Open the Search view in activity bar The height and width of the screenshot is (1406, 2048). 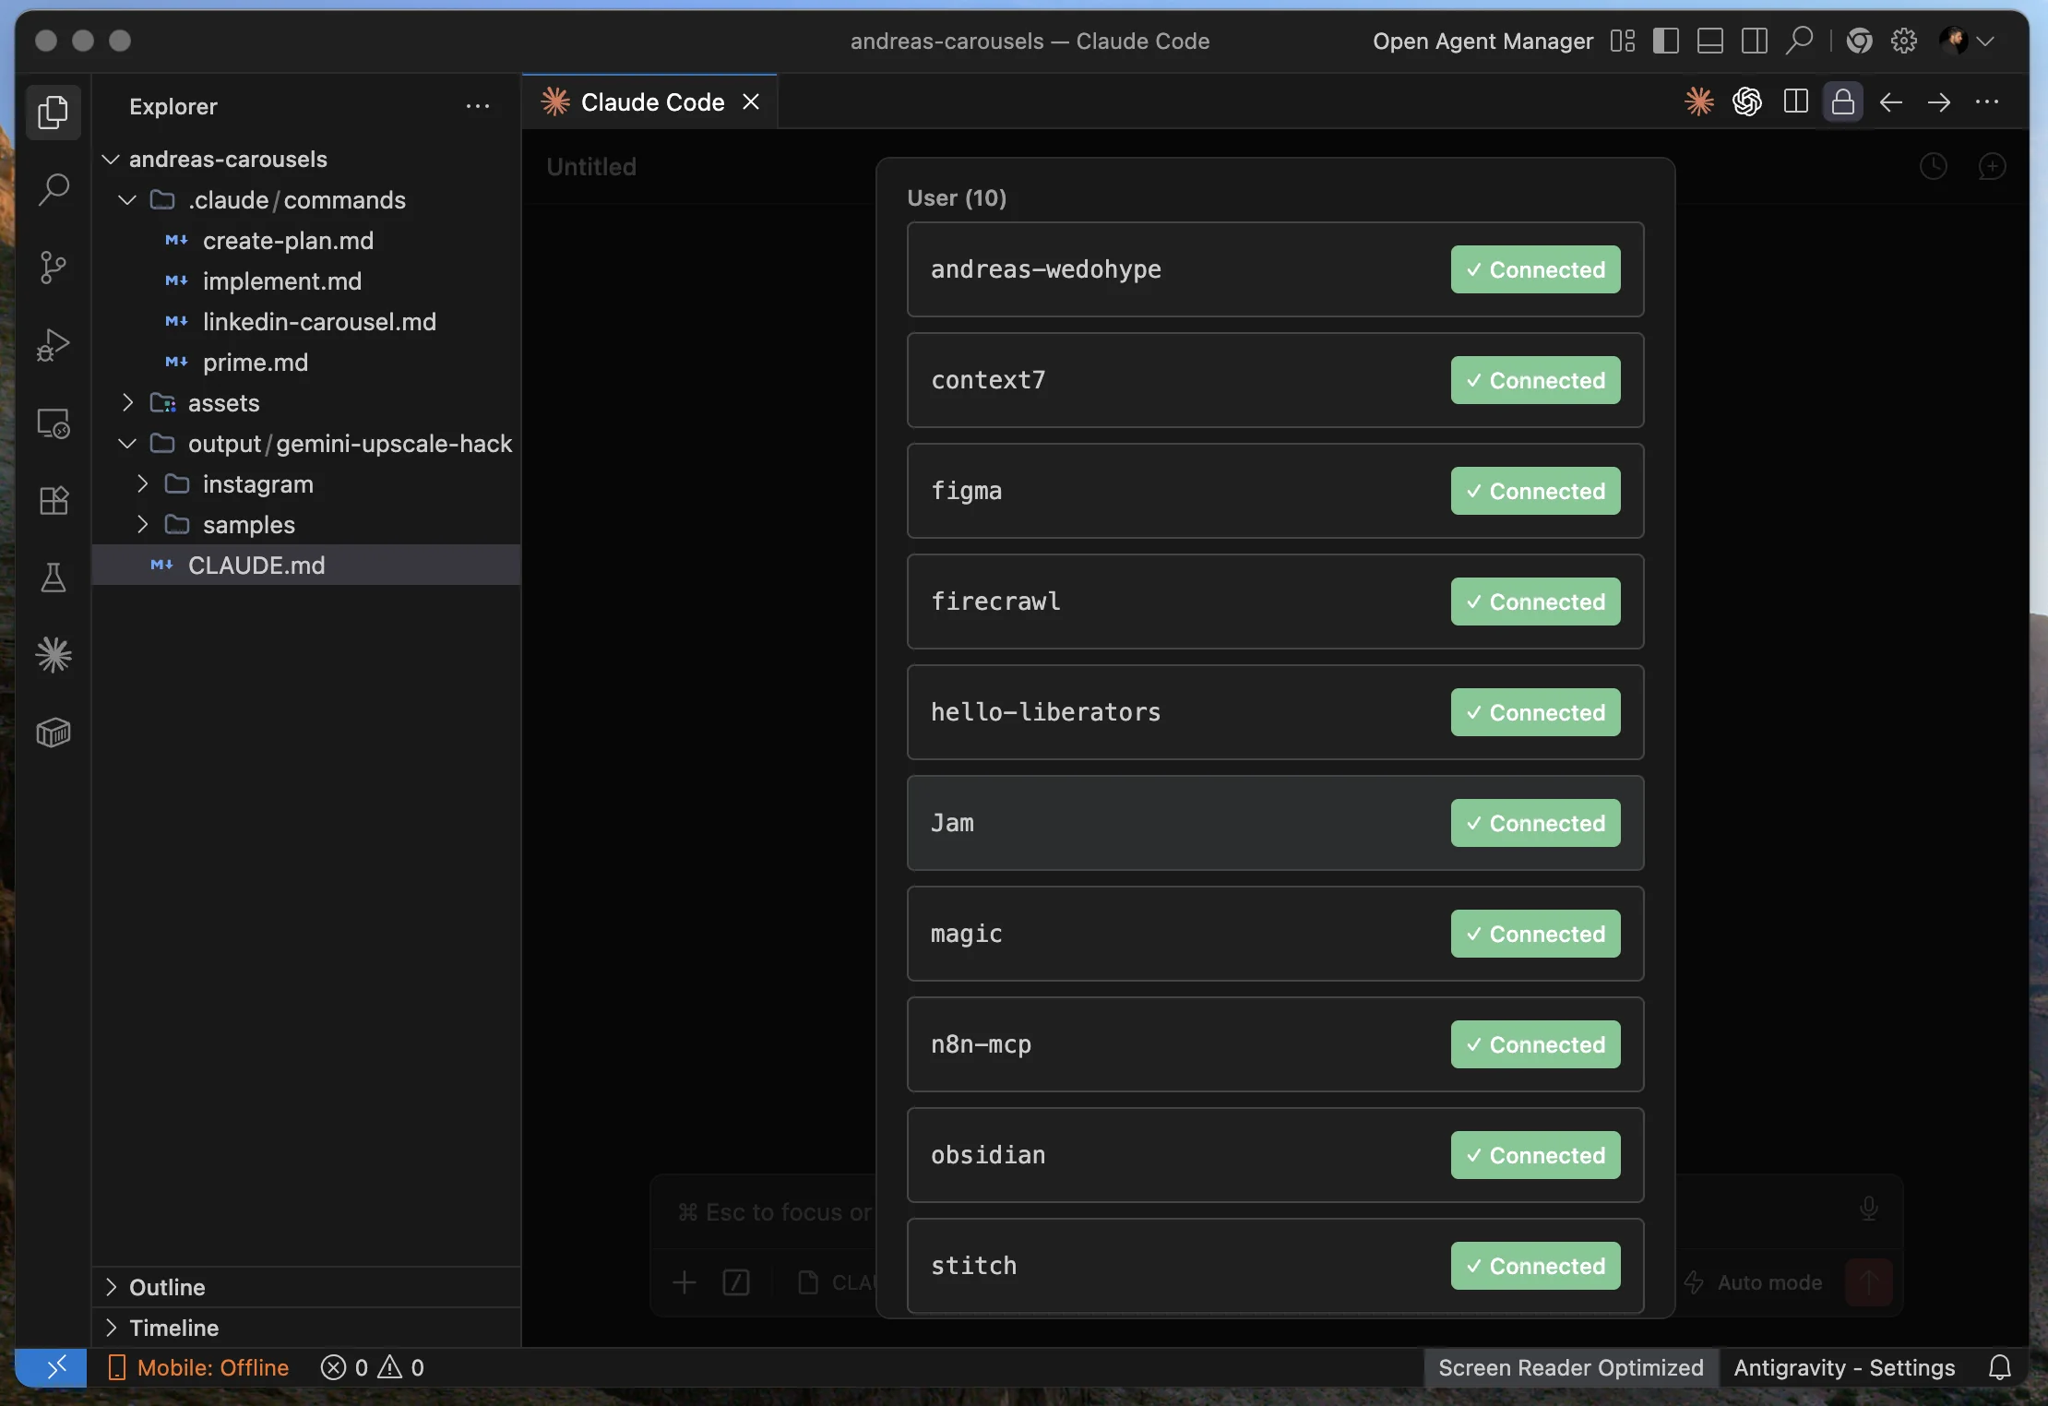(x=54, y=190)
